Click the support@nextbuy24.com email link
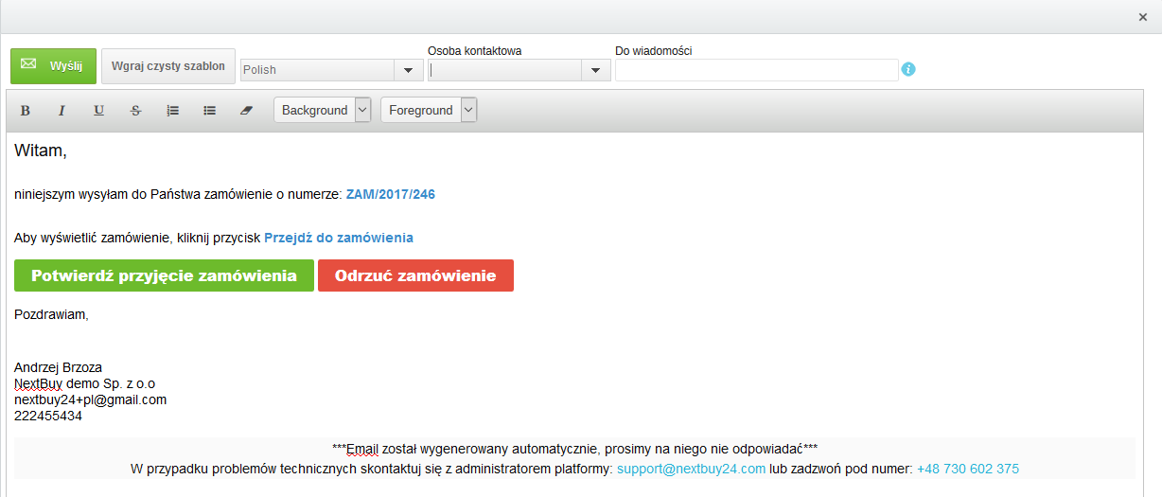This screenshot has width=1162, height=497. 691,469
